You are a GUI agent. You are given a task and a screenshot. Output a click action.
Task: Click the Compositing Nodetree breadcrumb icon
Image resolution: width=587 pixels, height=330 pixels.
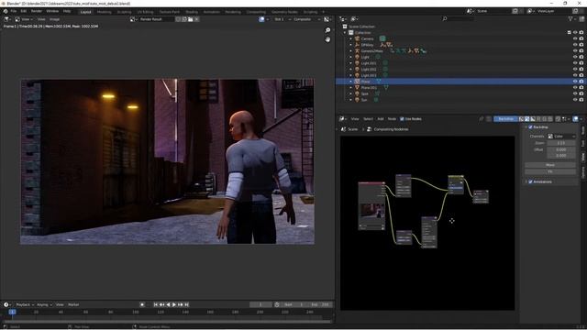tap(369, 129)
